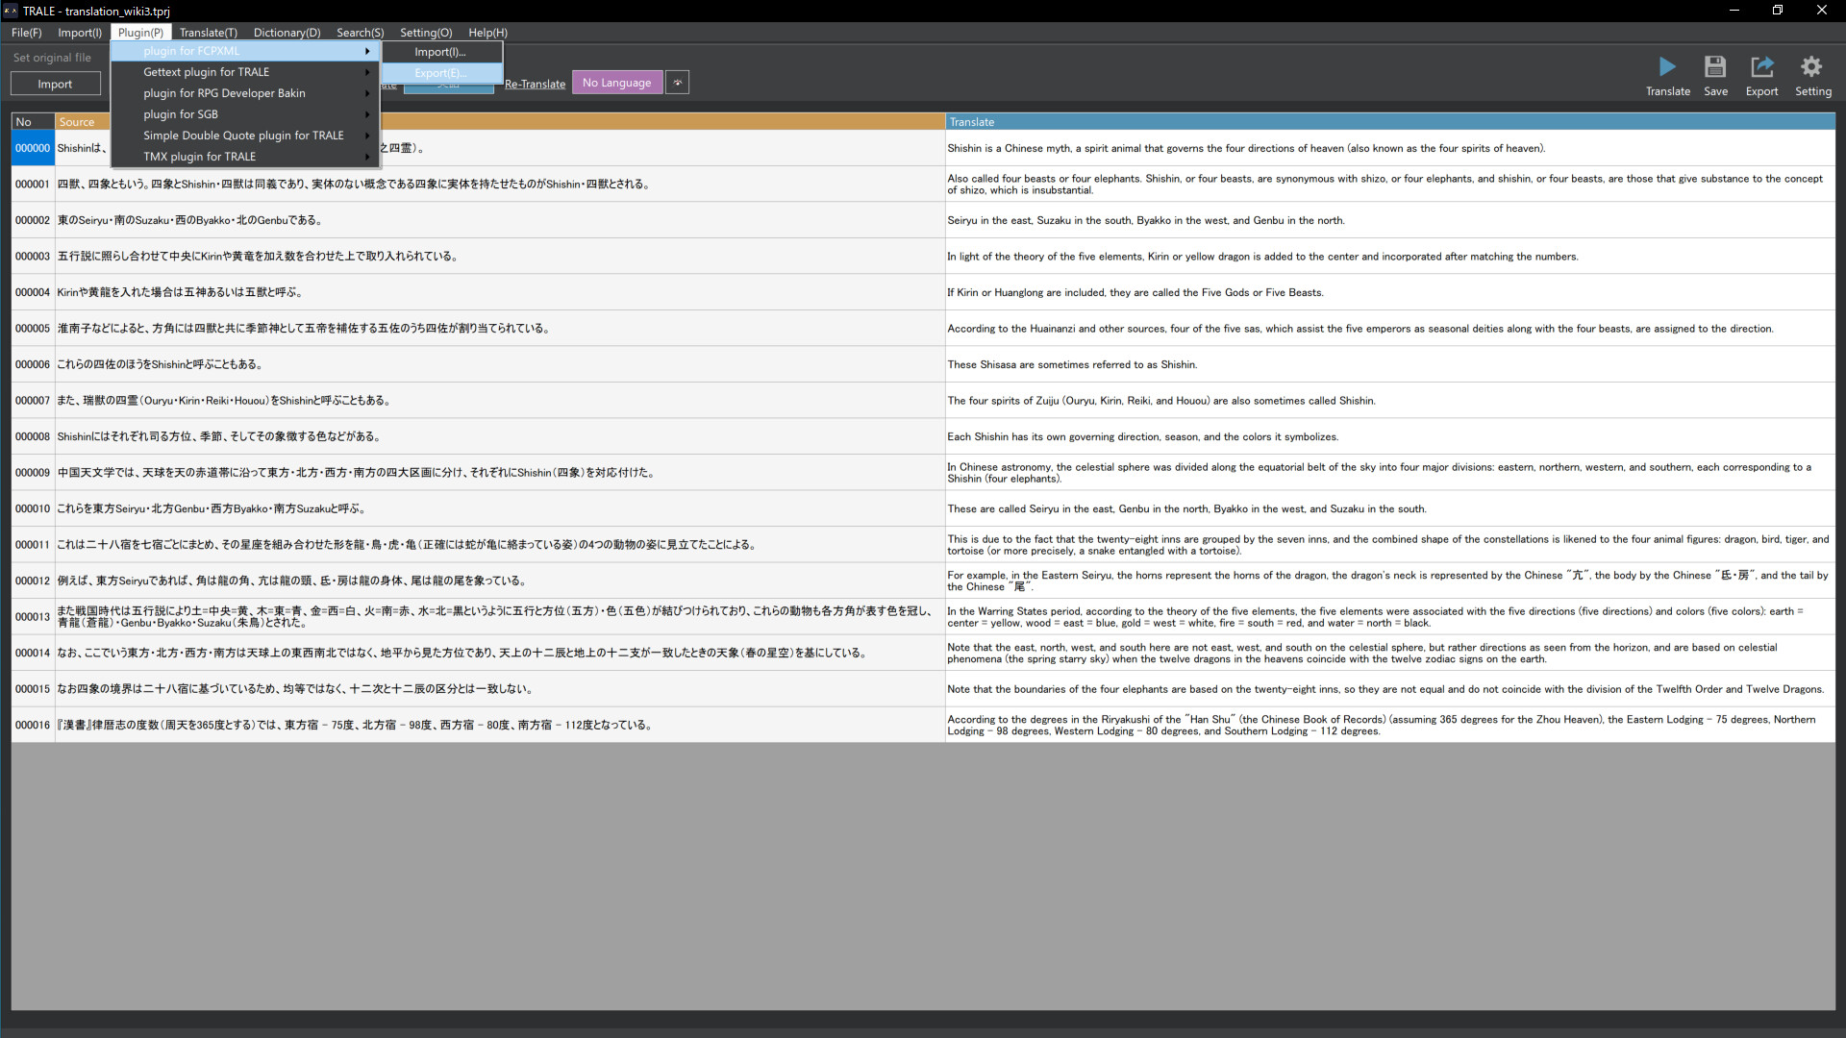Viewport: 1846px width, 1038px height.
Task: Click the small icon beside the No Language button
Action: [x=677, y=83]
